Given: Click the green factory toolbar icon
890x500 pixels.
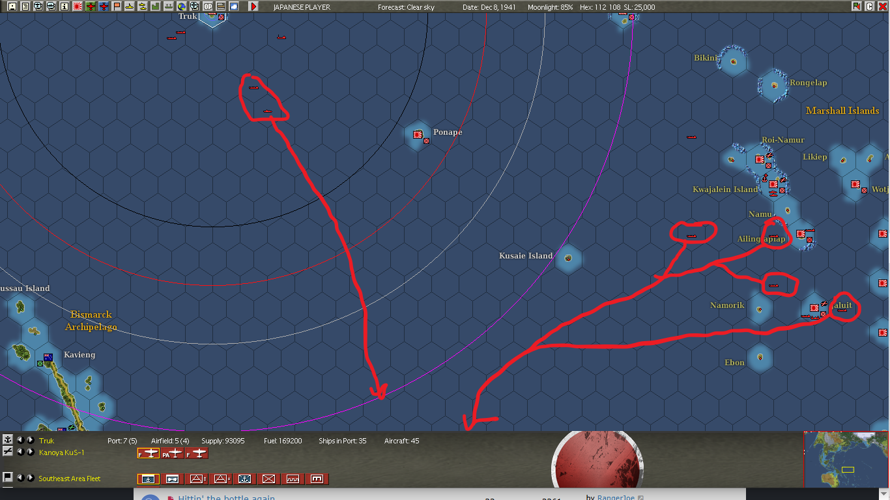Looking at the screenshot, I should (155, 7).
